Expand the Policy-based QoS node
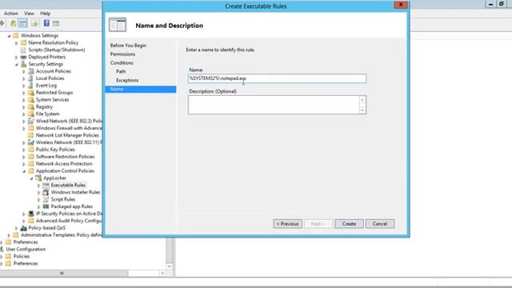This screenshot has width=512, height=288. (16, 228)
